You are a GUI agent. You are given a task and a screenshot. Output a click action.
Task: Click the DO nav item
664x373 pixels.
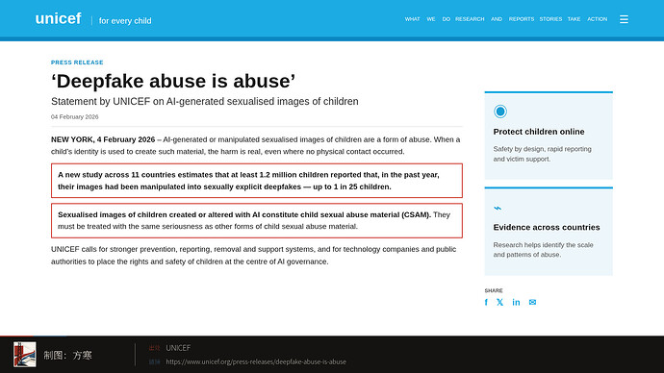tap(446, 19)
